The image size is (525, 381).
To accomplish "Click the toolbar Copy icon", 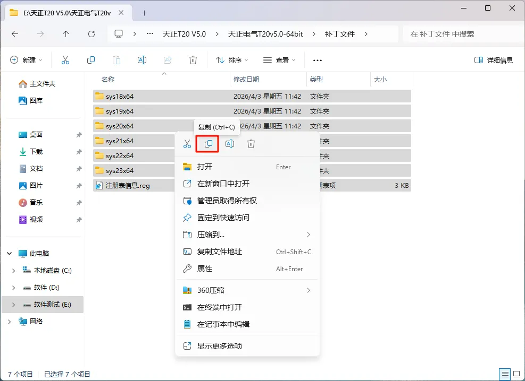I will 91,60.
